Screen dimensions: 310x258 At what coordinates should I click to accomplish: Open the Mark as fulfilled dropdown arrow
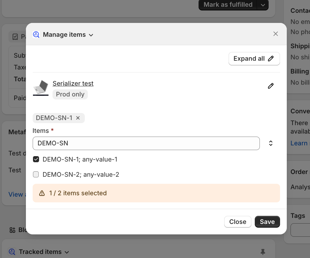point(263,5)
